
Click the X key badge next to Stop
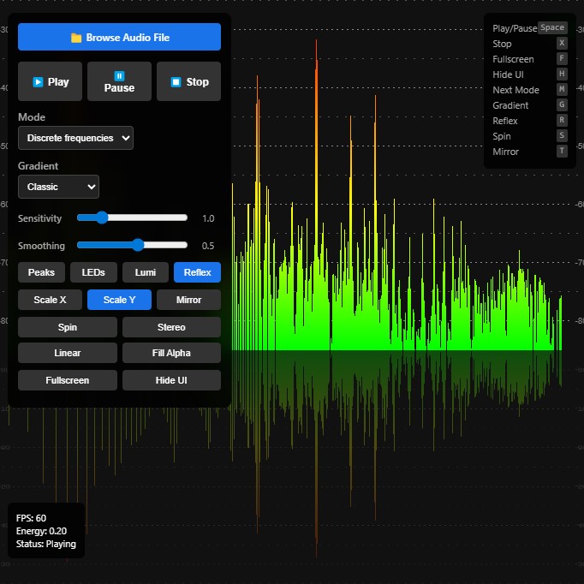click(562, 43)
